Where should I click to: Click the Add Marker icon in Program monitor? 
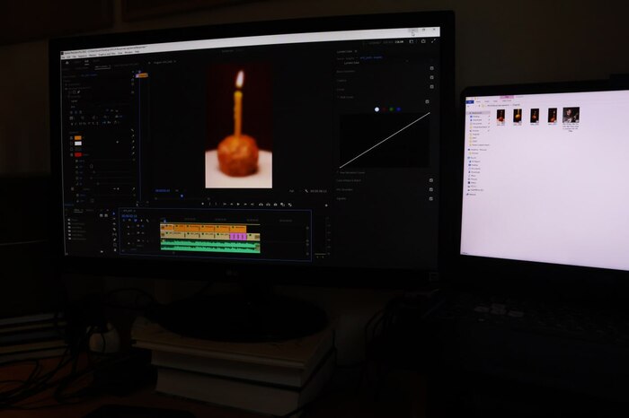(202, 204)
